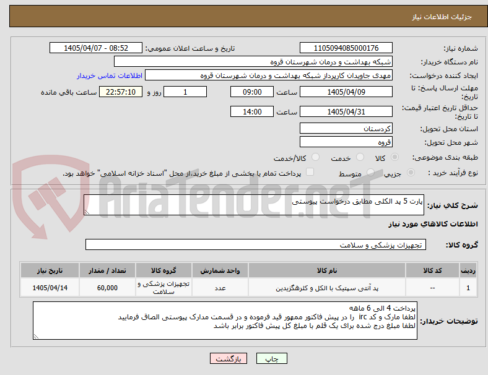This screenshot has width=488, height=375.
Task: Click the اطلاعات کالاهای مورد نیاز heading
Action: click(x=433, y=224)
